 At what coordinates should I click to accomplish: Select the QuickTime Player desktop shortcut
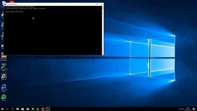pyautogui.click(x=4, y=88)
